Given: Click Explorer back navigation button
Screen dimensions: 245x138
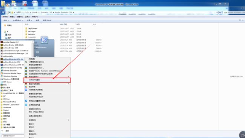Looking at the screenshot, I should (3, 12).
